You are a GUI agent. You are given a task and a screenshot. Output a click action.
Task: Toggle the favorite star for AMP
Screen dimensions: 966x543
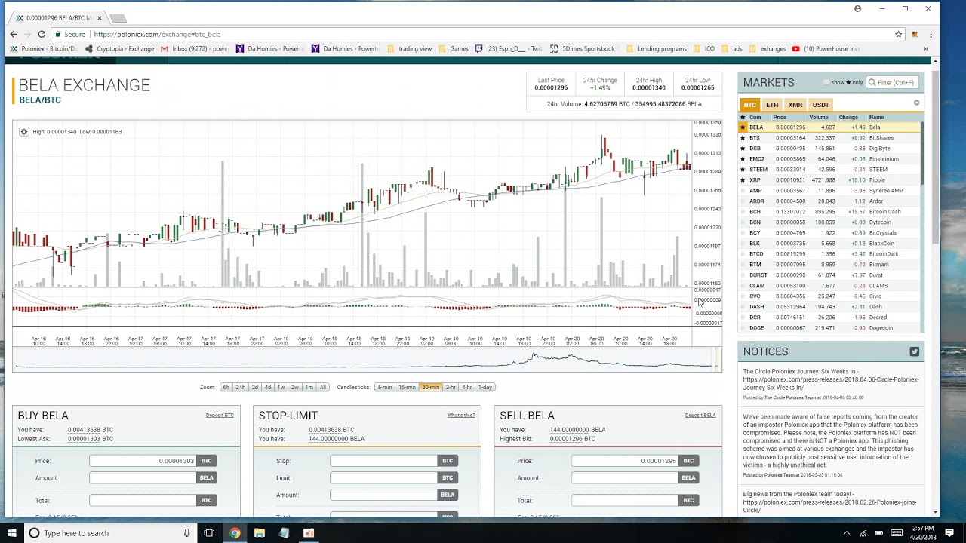(743, 191)
